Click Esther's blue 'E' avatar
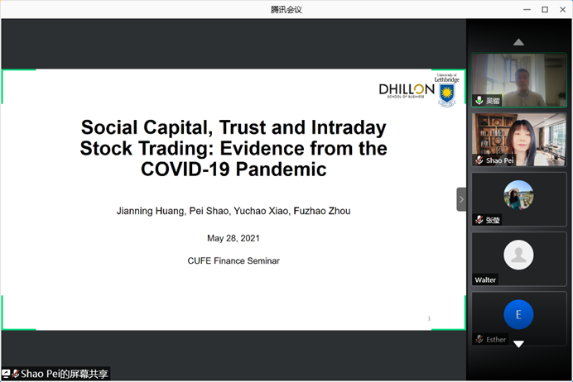The width and height of the screenshot is (573, 382). click(519, 314)
